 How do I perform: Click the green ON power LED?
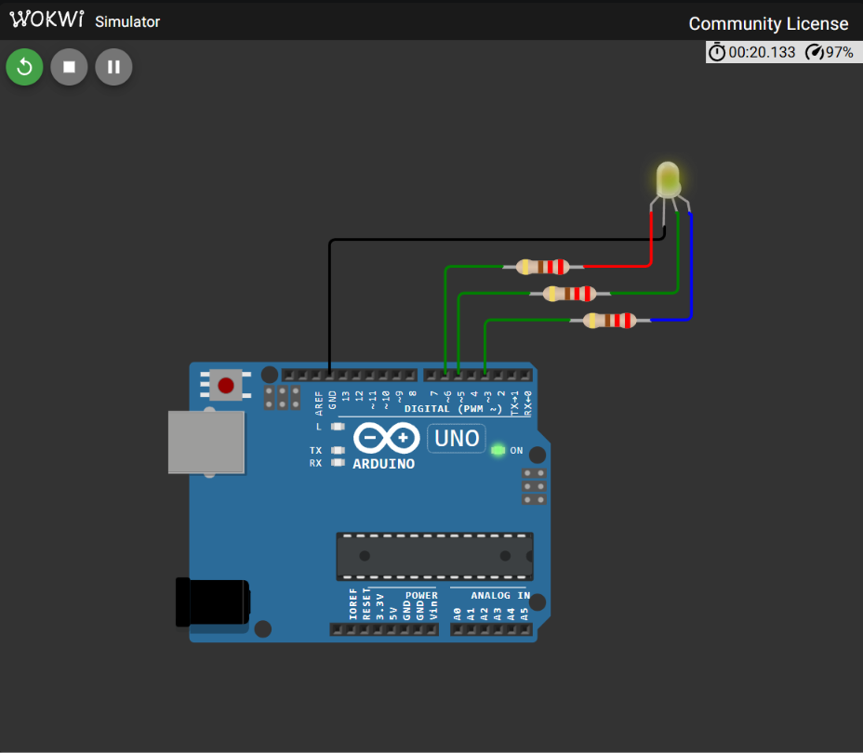pyautogui.click(x=498, y=451)
